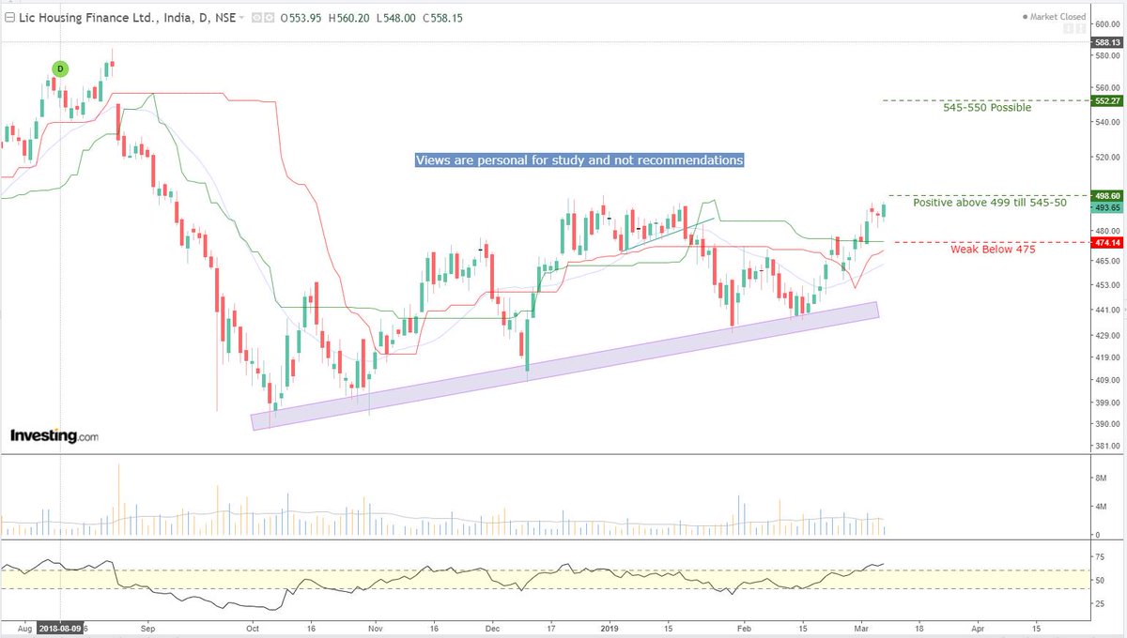Image resolution: width=1127 pixels, height=638 pixels.
Task: Click the 4M volume scale label
Action: coord(1101,507)
